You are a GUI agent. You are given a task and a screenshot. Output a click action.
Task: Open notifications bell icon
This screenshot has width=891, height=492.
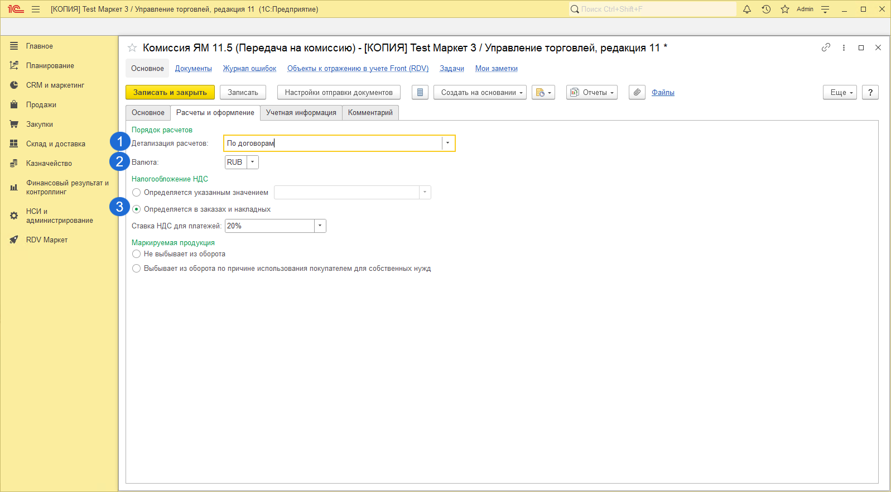click(747, 9)
